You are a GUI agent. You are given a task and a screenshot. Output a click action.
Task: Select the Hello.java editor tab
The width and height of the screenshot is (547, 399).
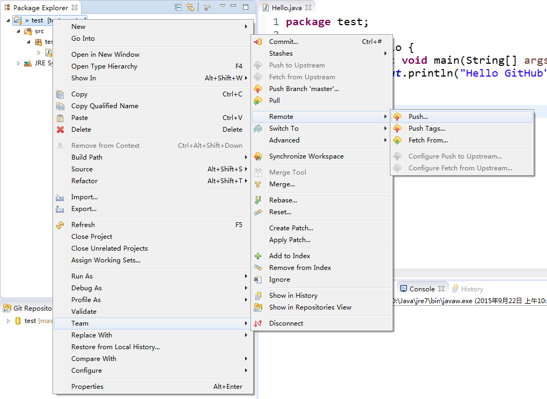[x=286, y=7]
